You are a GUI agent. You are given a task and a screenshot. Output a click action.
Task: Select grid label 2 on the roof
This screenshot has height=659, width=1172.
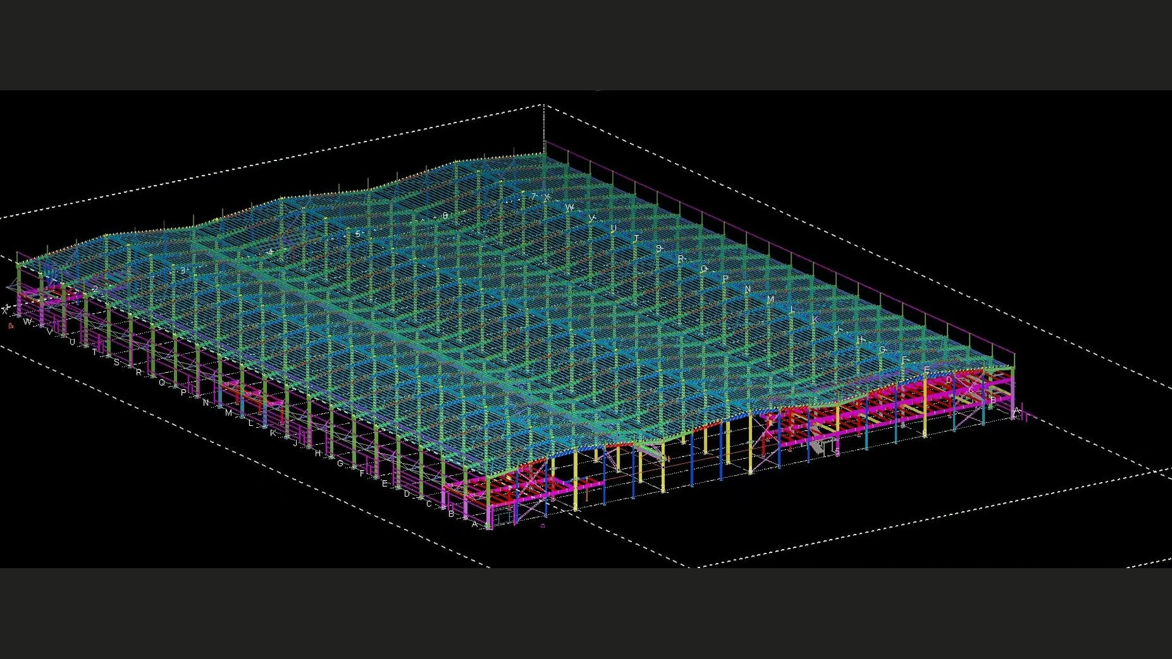coord(95,289)
